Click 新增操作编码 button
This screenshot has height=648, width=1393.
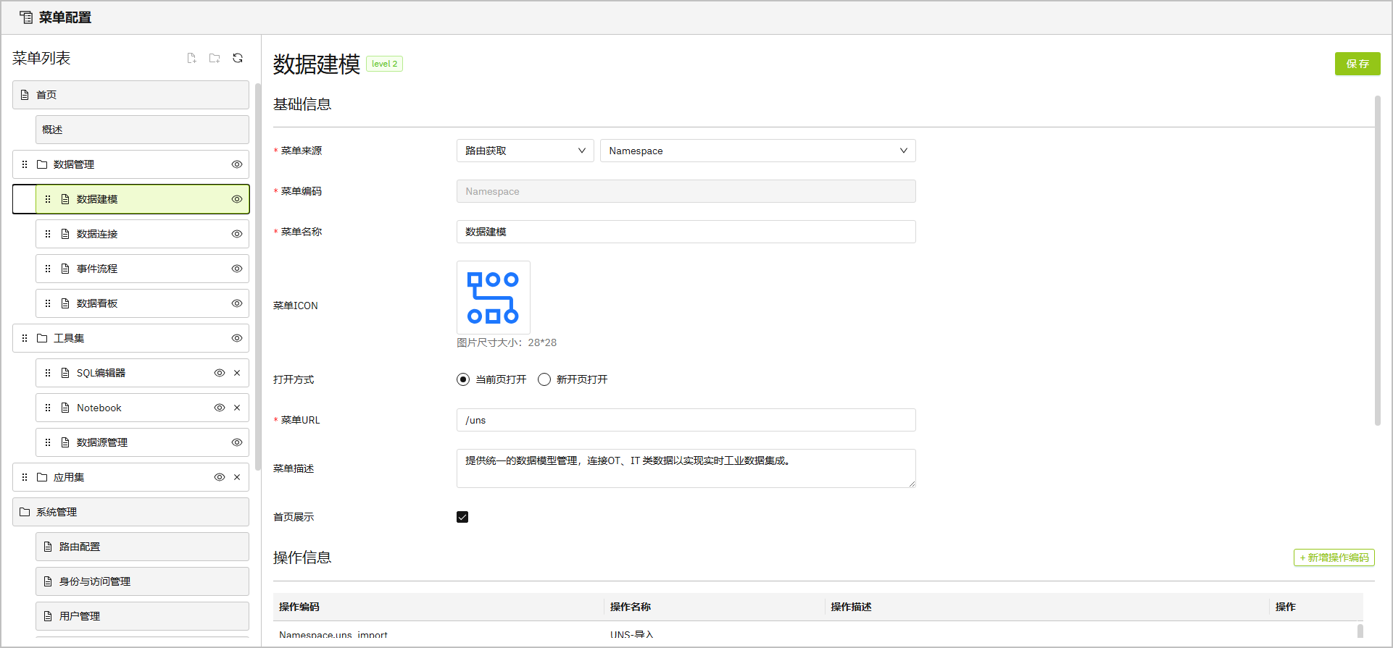pos(1334,557)
